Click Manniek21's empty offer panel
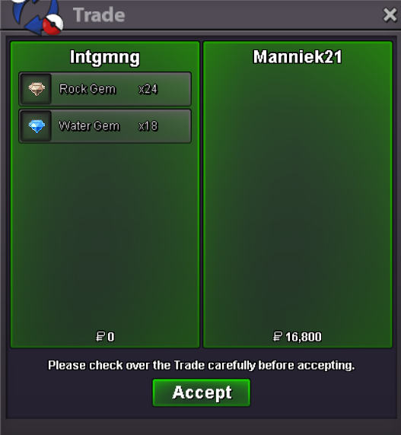The image size is (401, 435). coord(298,194)
